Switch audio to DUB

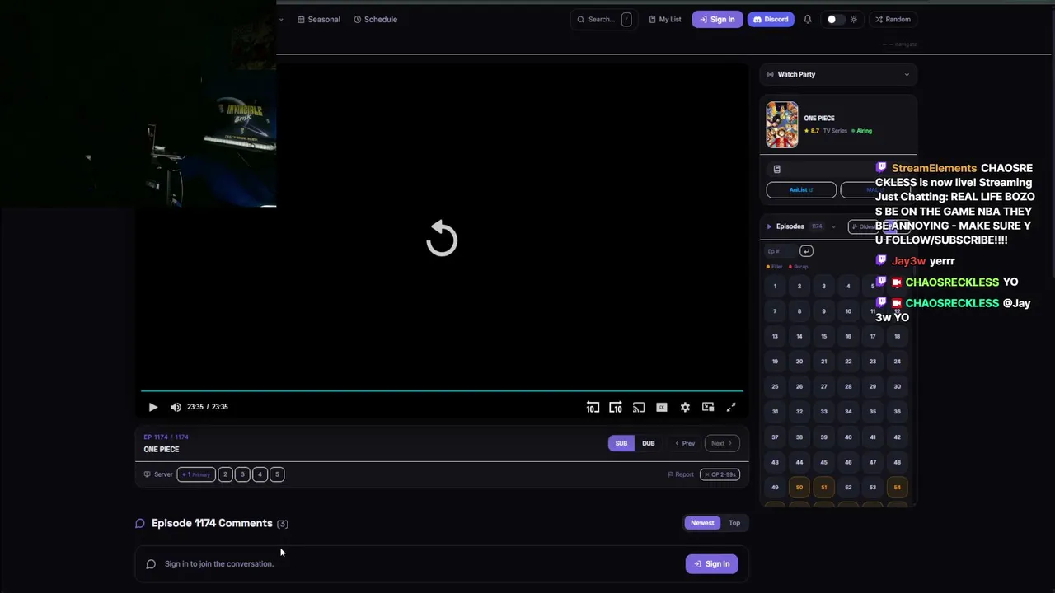click(x=649, y=443)
